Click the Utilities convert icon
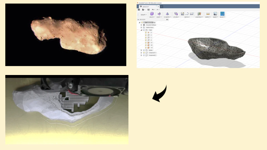Viewport: 267px width, 150px height. point(176,14)
